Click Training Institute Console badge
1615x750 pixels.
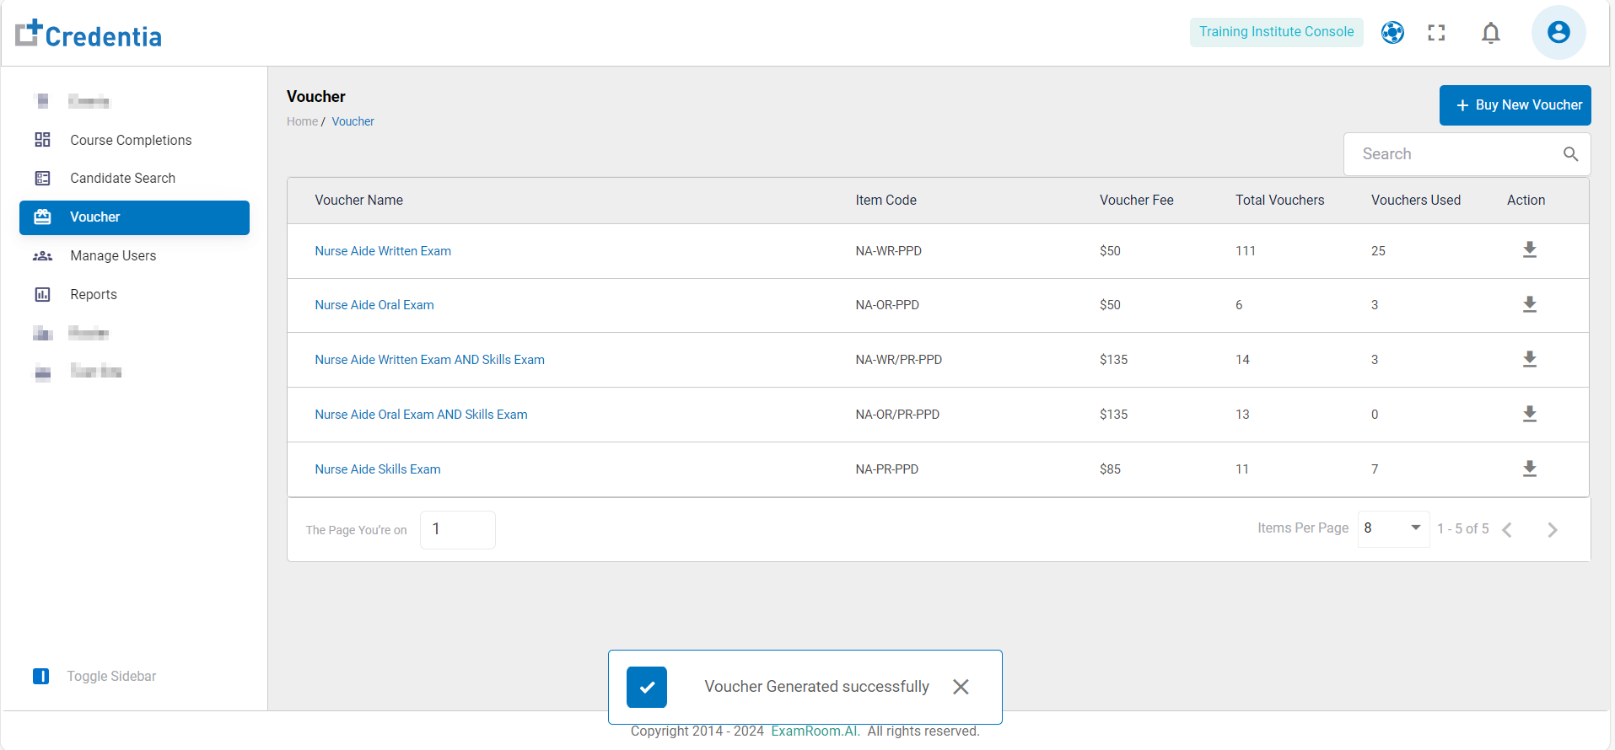[1276, 32]
